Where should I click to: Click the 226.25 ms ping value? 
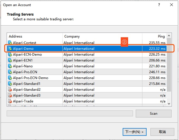[x=157, y=54]
